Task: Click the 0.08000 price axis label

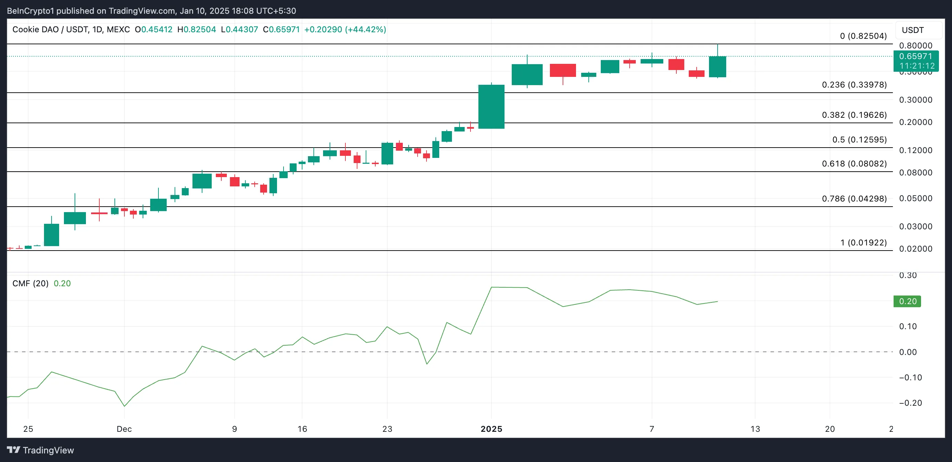Action: tap(916, 173)
